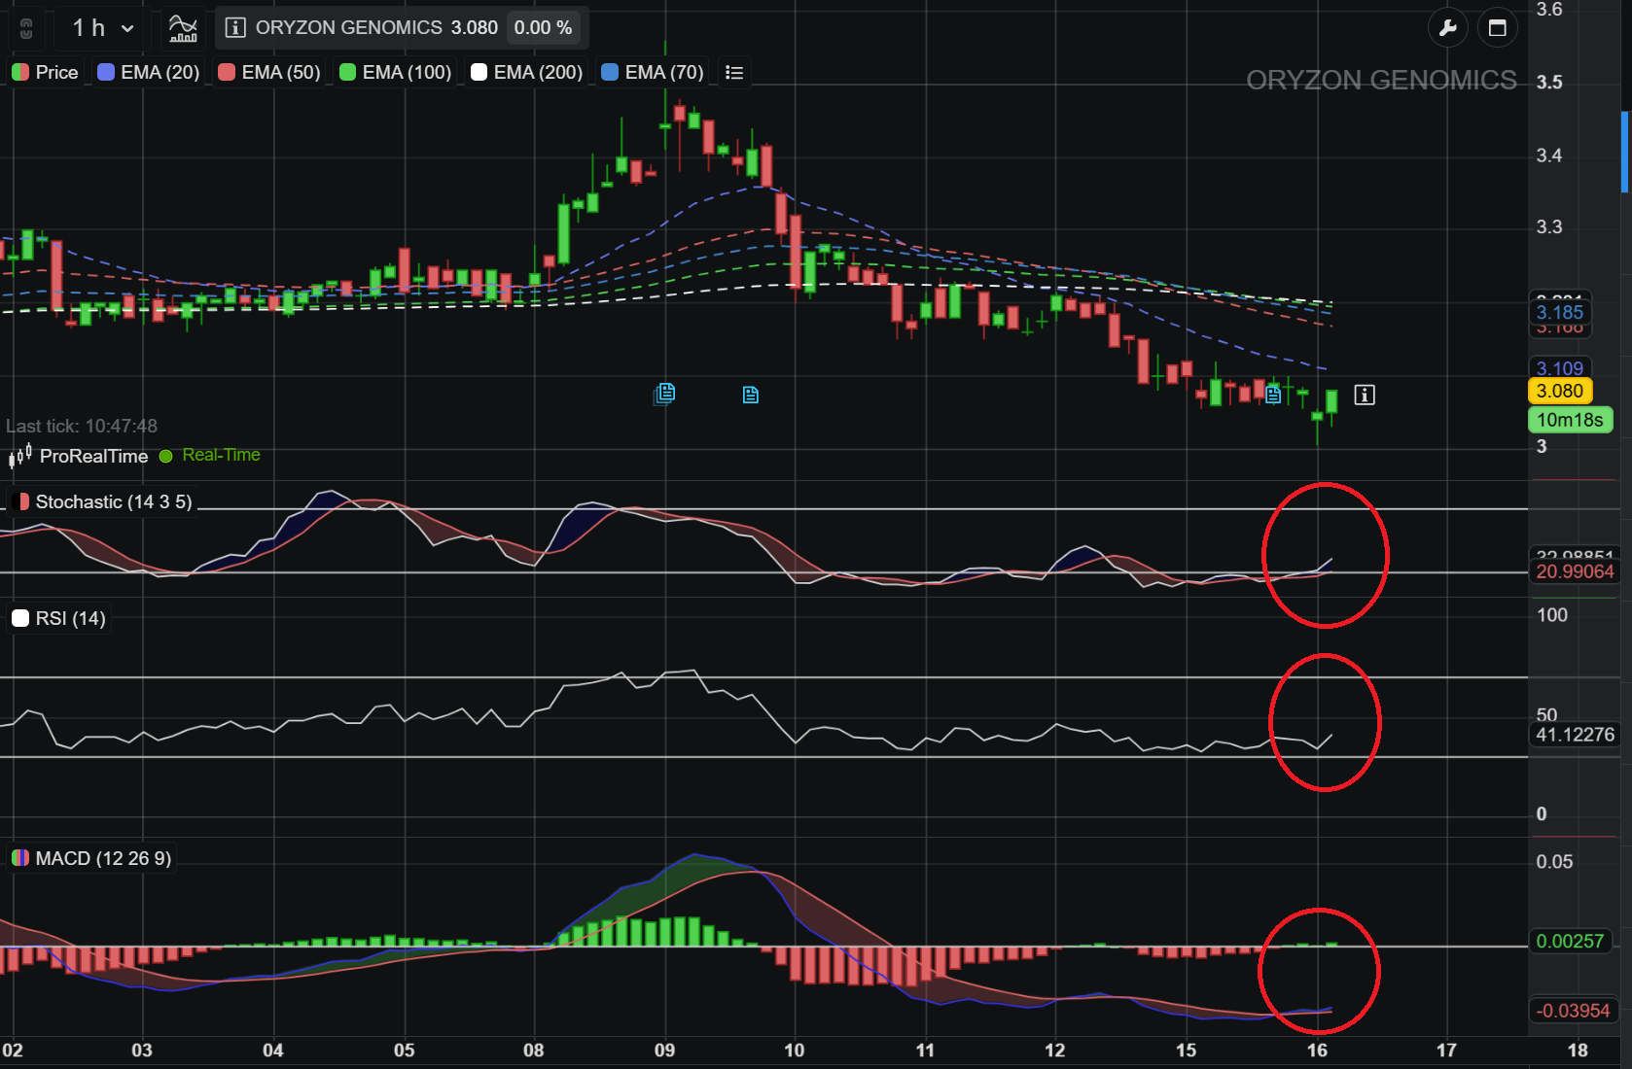Open the 1 h timeframe dropdown
The image size is (1632, 1069).
pyautogui.click(x=97, y=28)
